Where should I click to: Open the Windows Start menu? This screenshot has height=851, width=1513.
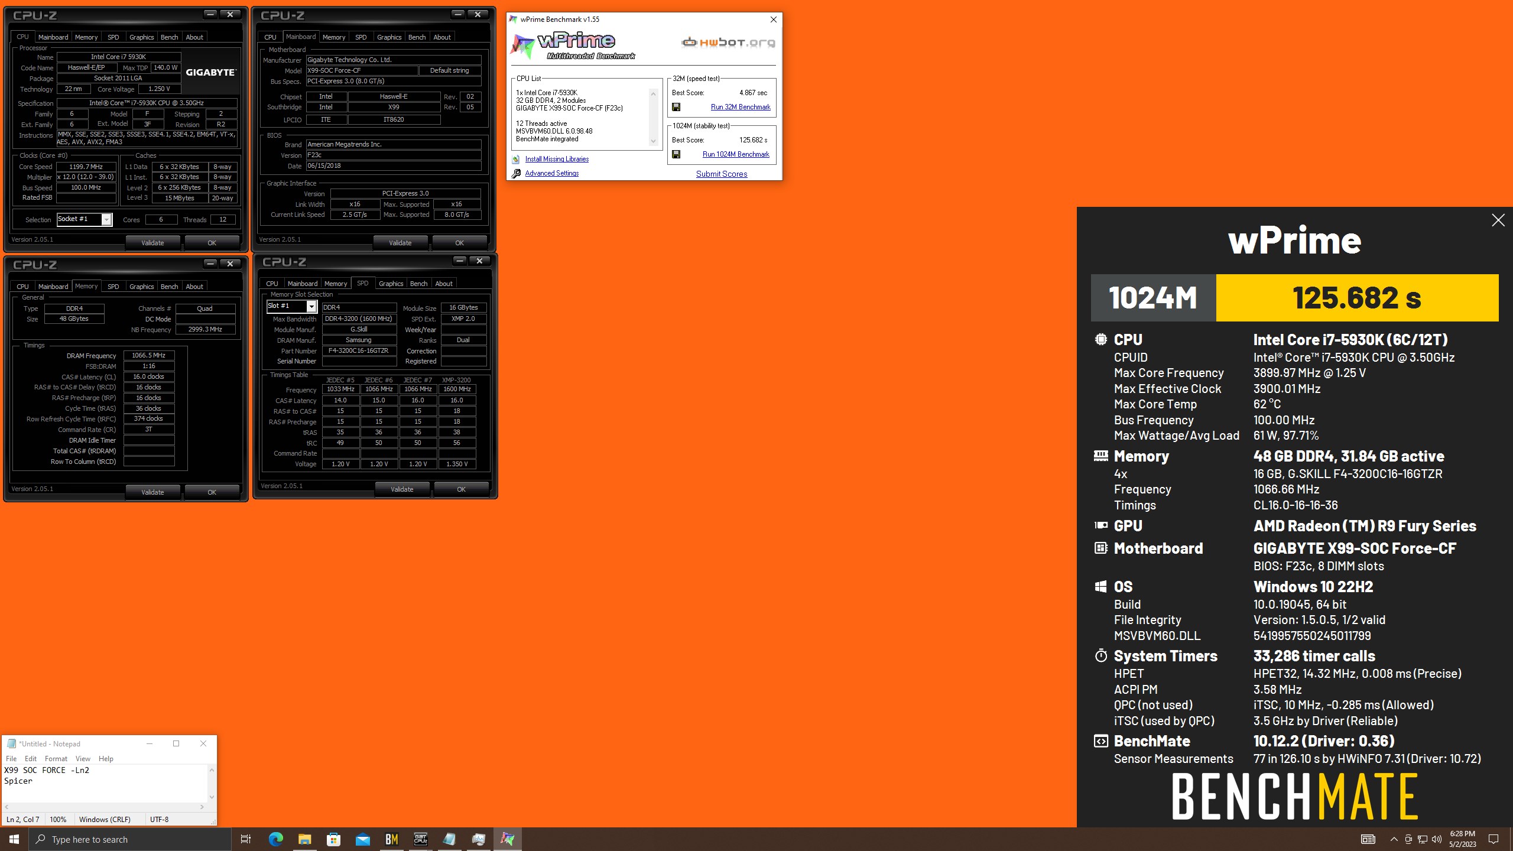pyautogui.click(x=14, y=839)
